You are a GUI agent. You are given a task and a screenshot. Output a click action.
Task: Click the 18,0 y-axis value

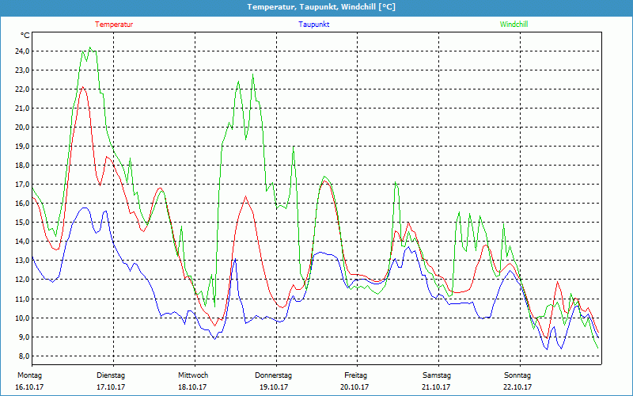(22, 166)
